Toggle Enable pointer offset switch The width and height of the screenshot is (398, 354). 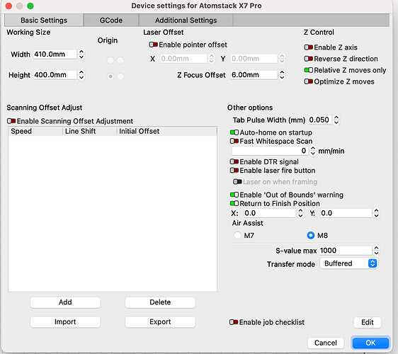click(x=153, y=45)
